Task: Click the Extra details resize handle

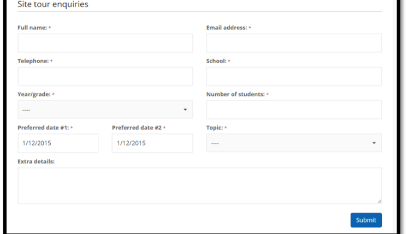Action: (x=379, y=201)
